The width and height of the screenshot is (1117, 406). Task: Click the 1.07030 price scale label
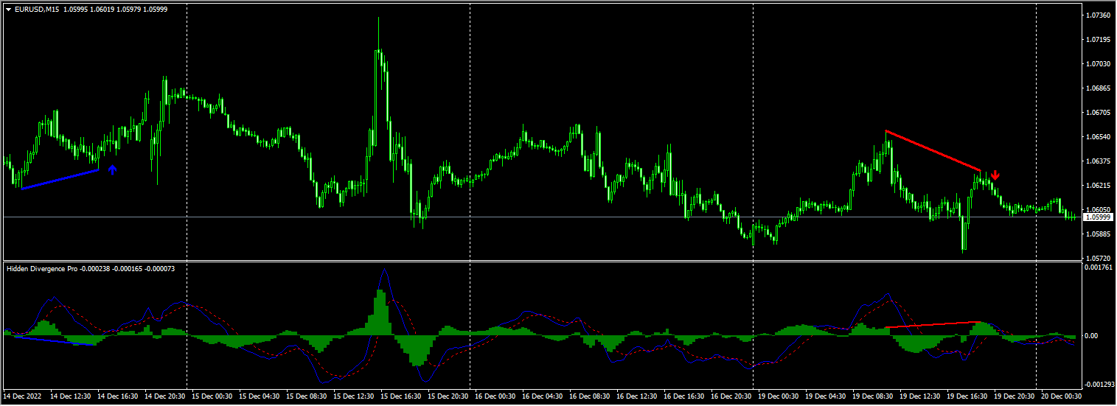pyautogui.click(x=1099, y=63)
